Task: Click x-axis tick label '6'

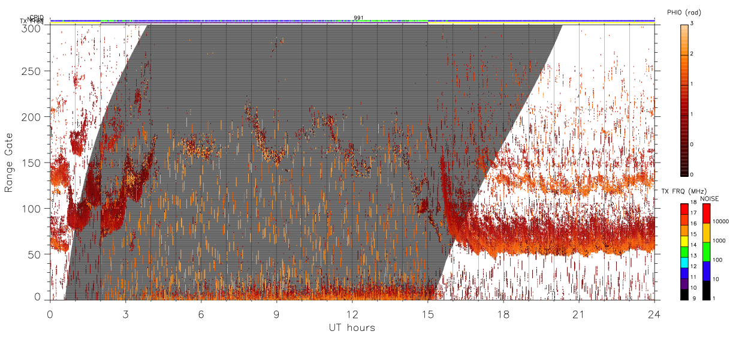Action: pyautogui.click(x=201, y=314)
